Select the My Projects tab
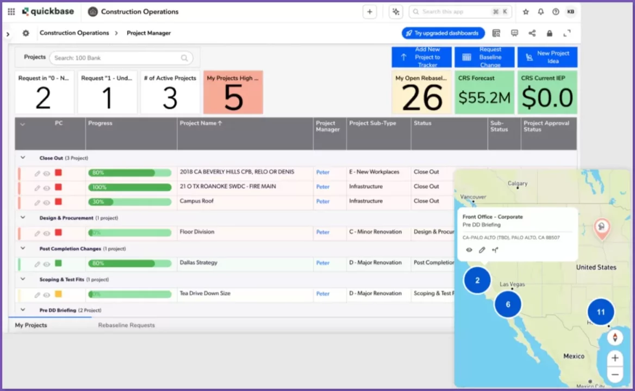 [31, 325]
